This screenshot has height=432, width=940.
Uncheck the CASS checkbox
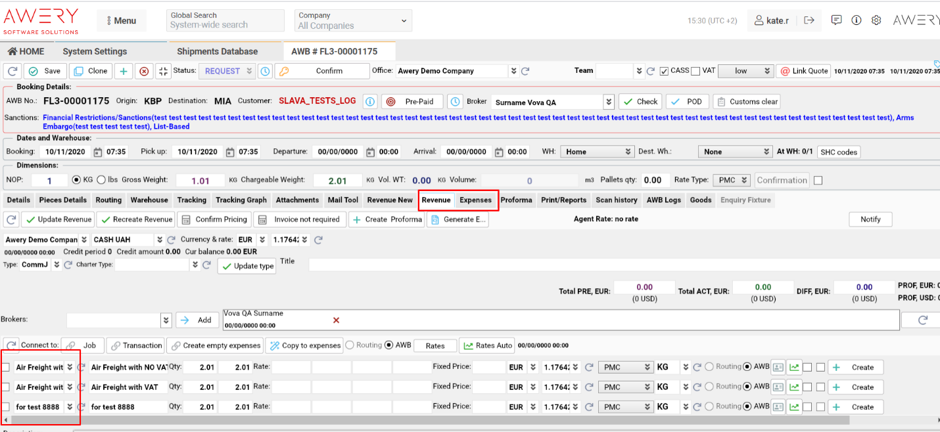pyautogui.click(x=664, y=71)
